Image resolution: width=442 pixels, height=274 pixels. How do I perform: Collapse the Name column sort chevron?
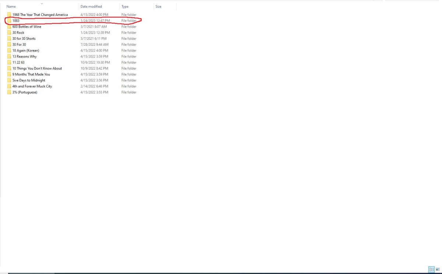pos(42,3)
